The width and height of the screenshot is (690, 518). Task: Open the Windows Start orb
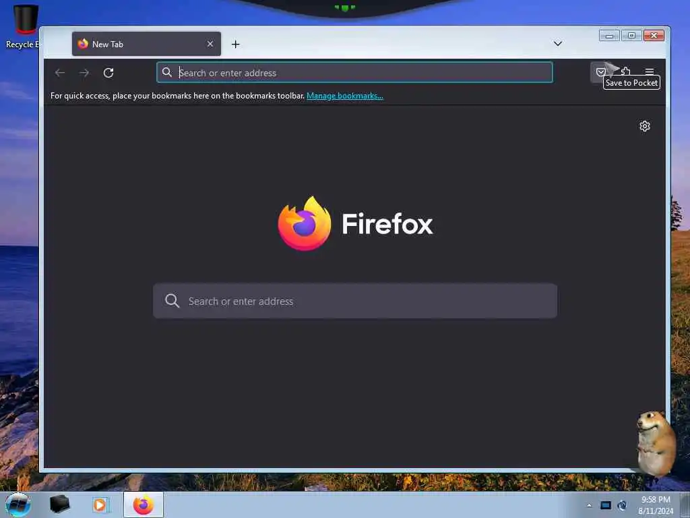tap(18, 505)
